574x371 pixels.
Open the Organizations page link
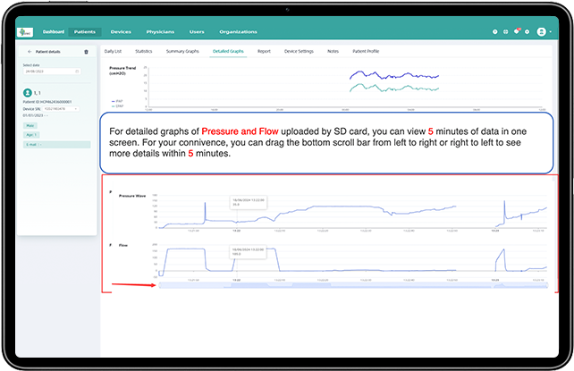238,32
